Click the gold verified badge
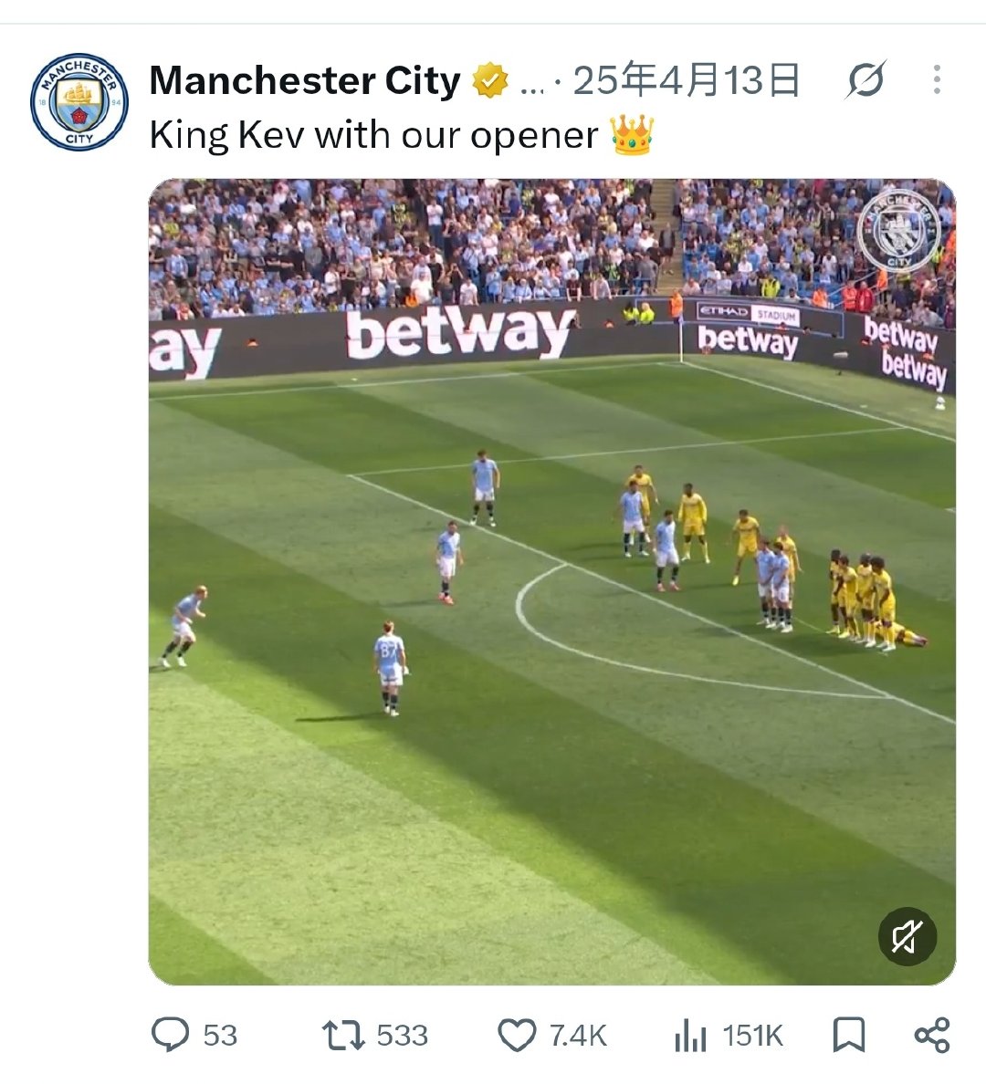 pyautogui.click(x=490, y=80)
